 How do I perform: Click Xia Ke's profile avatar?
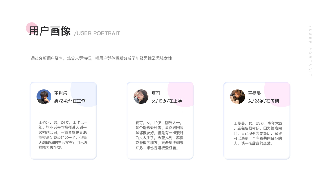141,97
